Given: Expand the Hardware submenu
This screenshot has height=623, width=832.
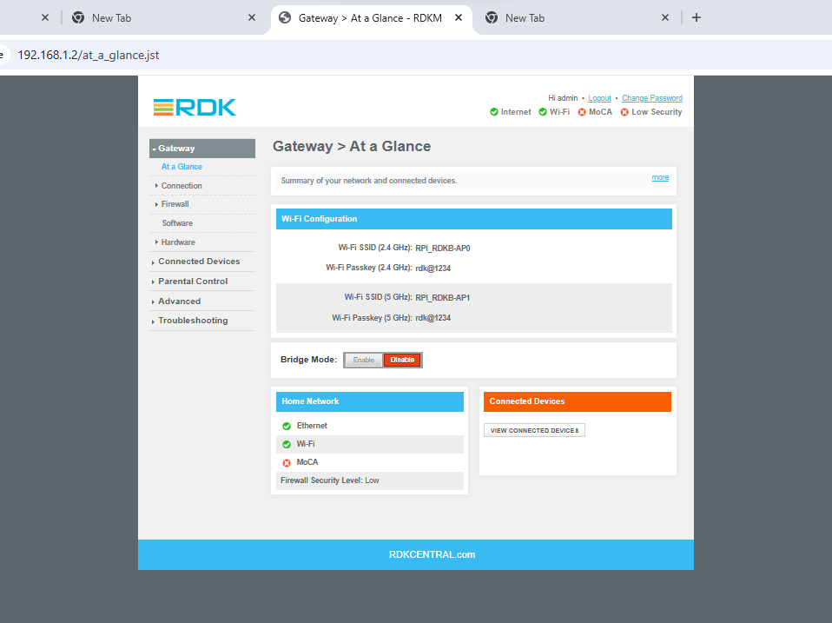Looking at the screenshot, I should (x=178, y=242).
